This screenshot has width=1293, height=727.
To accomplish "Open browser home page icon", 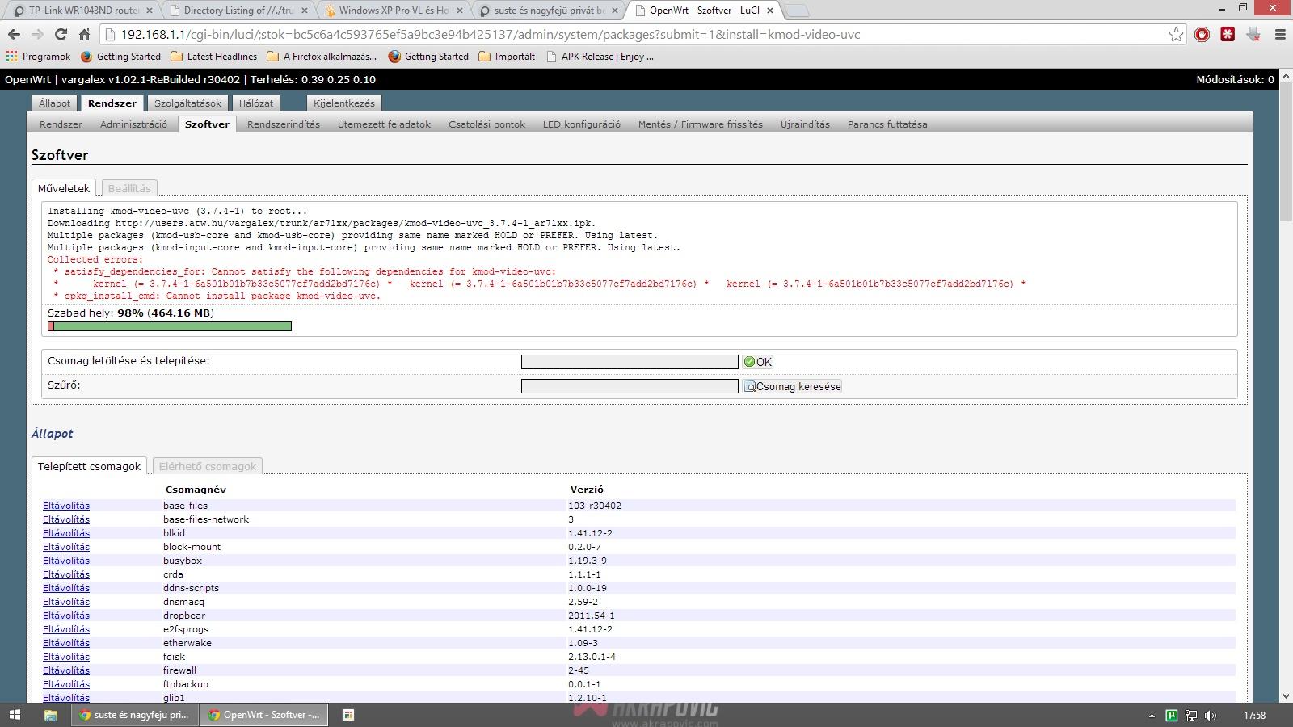I will 84,34.
